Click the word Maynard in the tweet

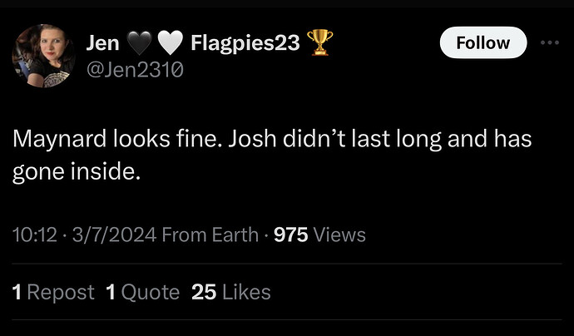click(x=52, y=140)
